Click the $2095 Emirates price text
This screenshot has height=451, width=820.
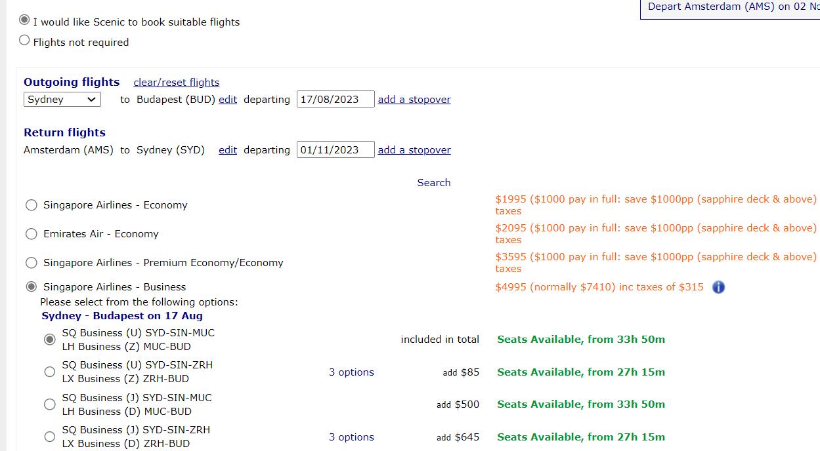point(656,234)
